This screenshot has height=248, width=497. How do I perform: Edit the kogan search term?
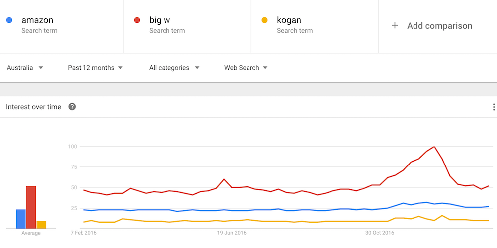click(289, 20)
